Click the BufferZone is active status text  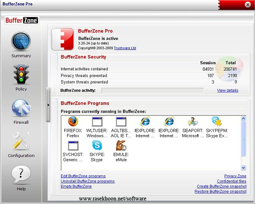(x=98, y=39)
